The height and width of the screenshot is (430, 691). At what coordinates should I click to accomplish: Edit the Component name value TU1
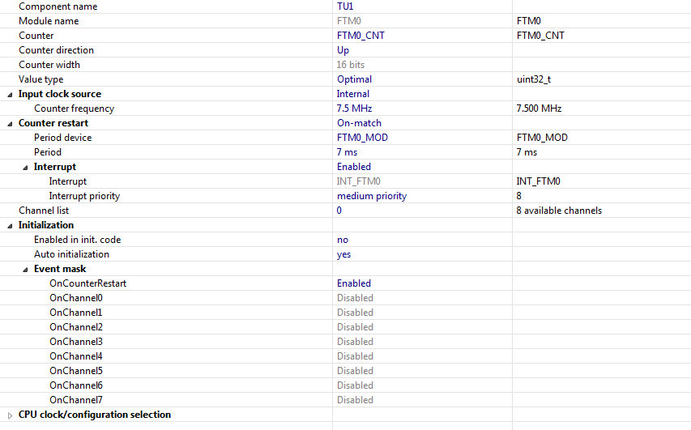344,6
